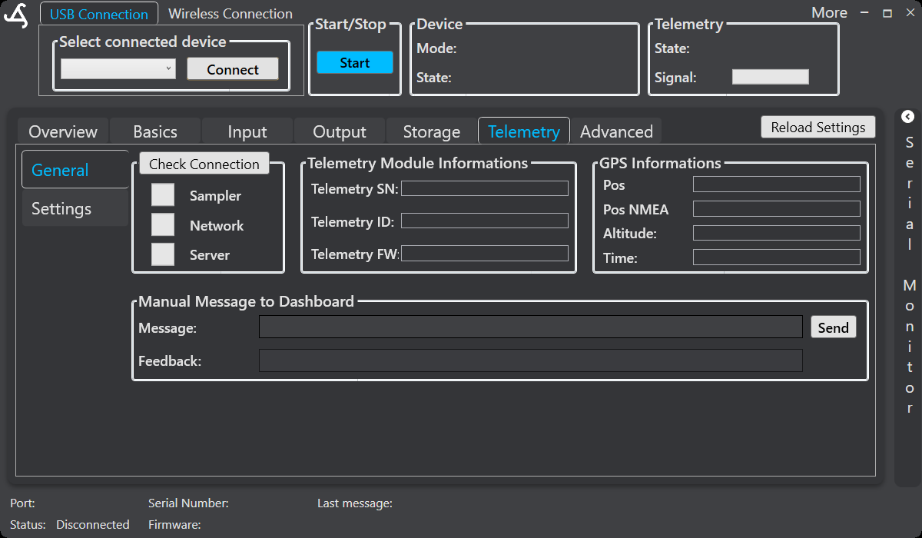Select the Telemetry tab
The height and width of the screenshot is (538, 922).
pos(524,131)
